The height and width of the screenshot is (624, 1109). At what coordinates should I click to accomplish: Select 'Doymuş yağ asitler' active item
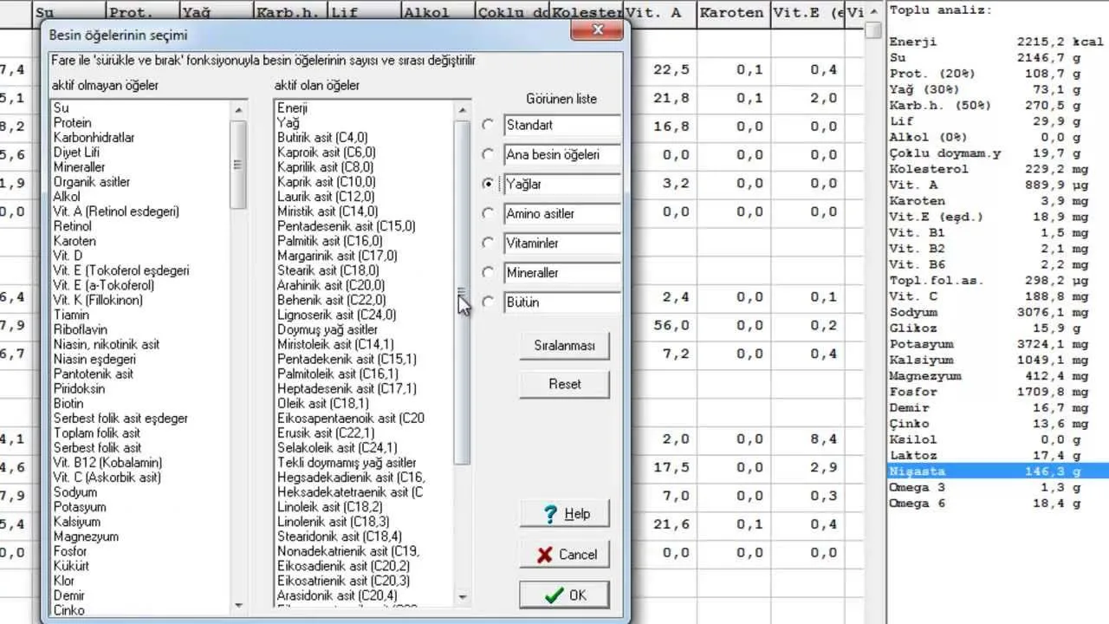pos(328,329)
